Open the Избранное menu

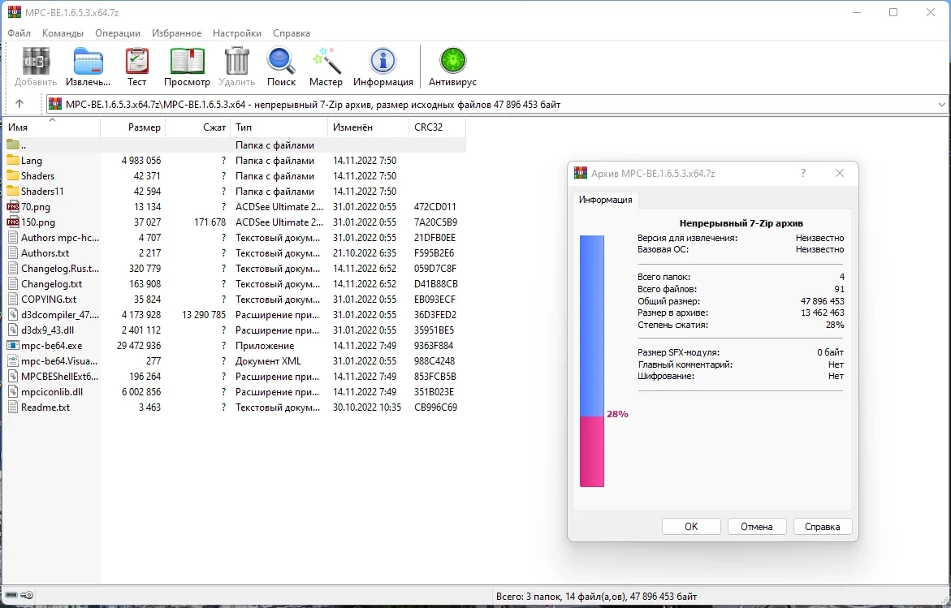[x=176, y=33]
